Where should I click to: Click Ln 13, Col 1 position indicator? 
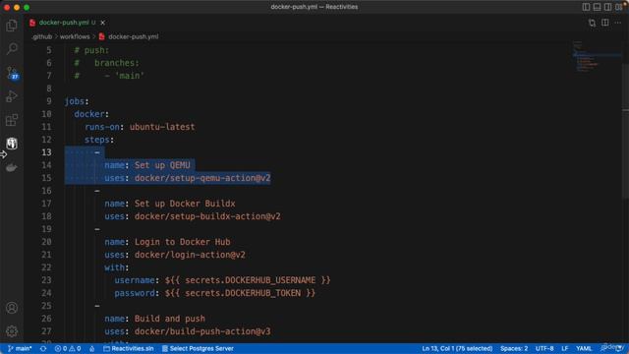pos(457,348)
